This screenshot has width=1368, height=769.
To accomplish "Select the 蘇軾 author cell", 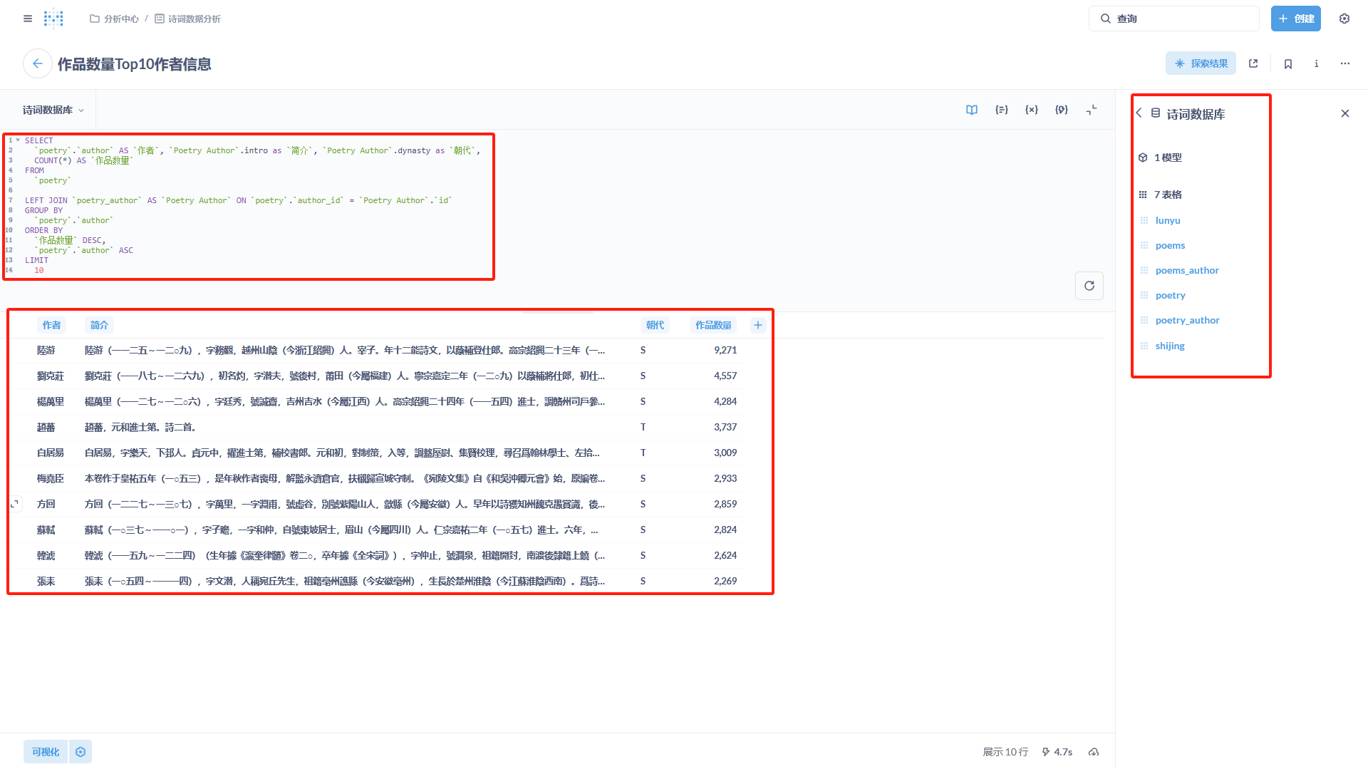I will (46, 530).
